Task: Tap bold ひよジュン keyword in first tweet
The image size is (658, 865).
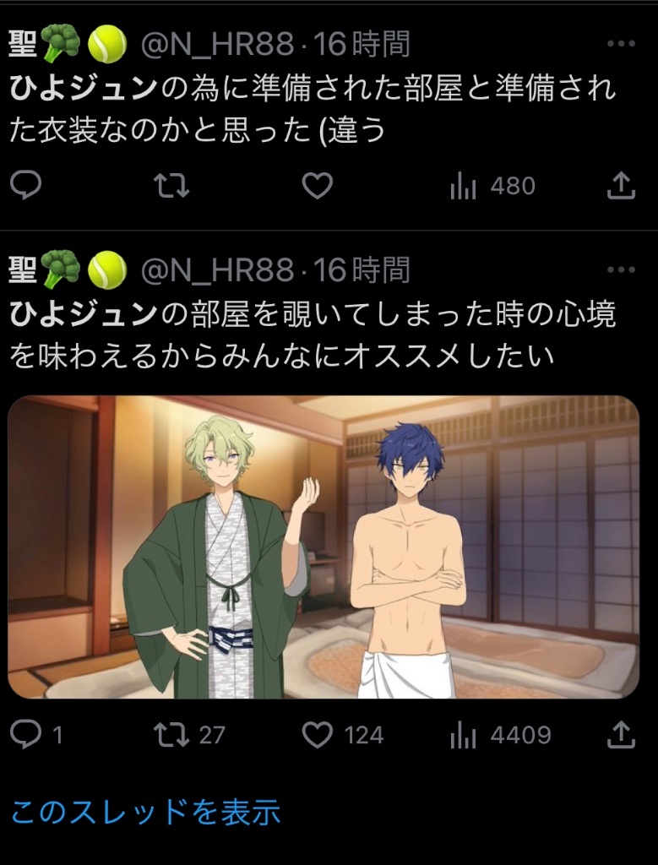Action: coord(84,88)
